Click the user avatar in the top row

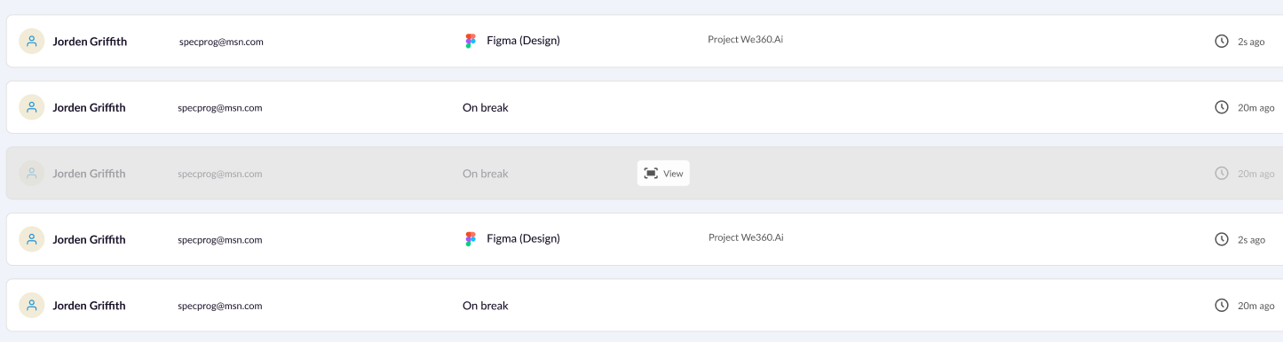tap(32, 41)
